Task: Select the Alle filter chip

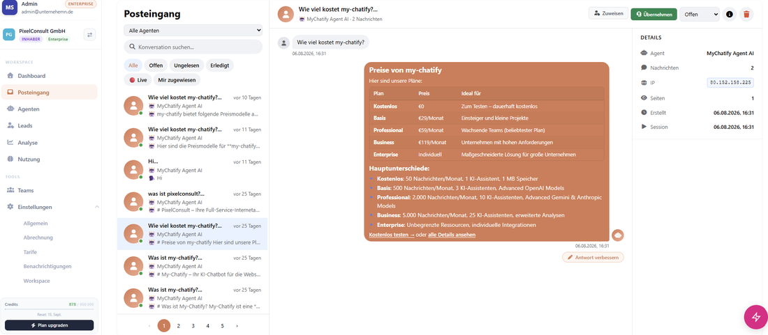Action: tap(133, 65)
